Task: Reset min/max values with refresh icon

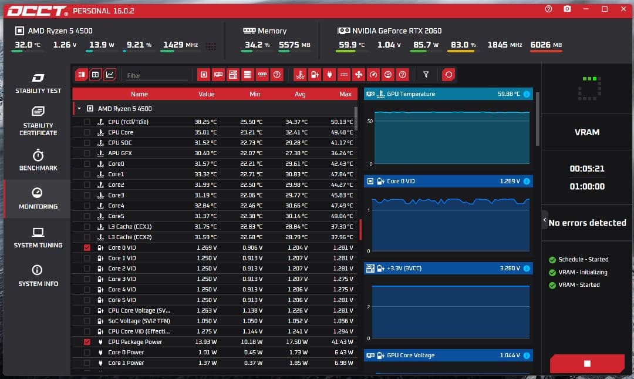Action: (x=448, y=75)
